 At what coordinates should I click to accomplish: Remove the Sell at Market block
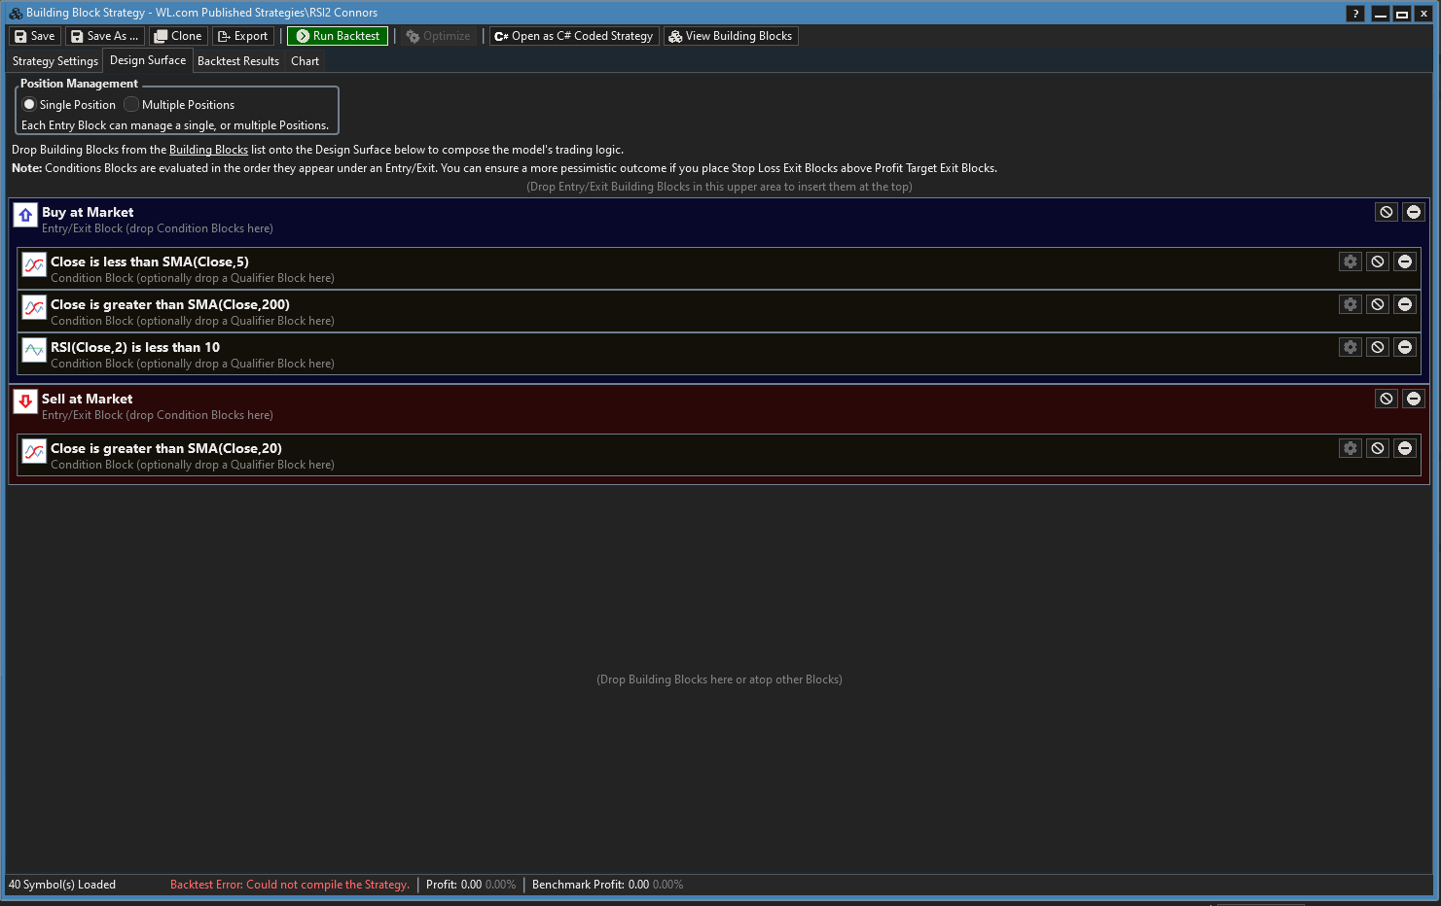tap(1413, 399)
